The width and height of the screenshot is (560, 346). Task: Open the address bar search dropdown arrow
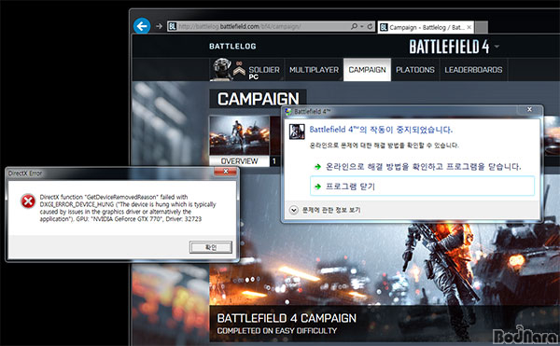point(362,27)
